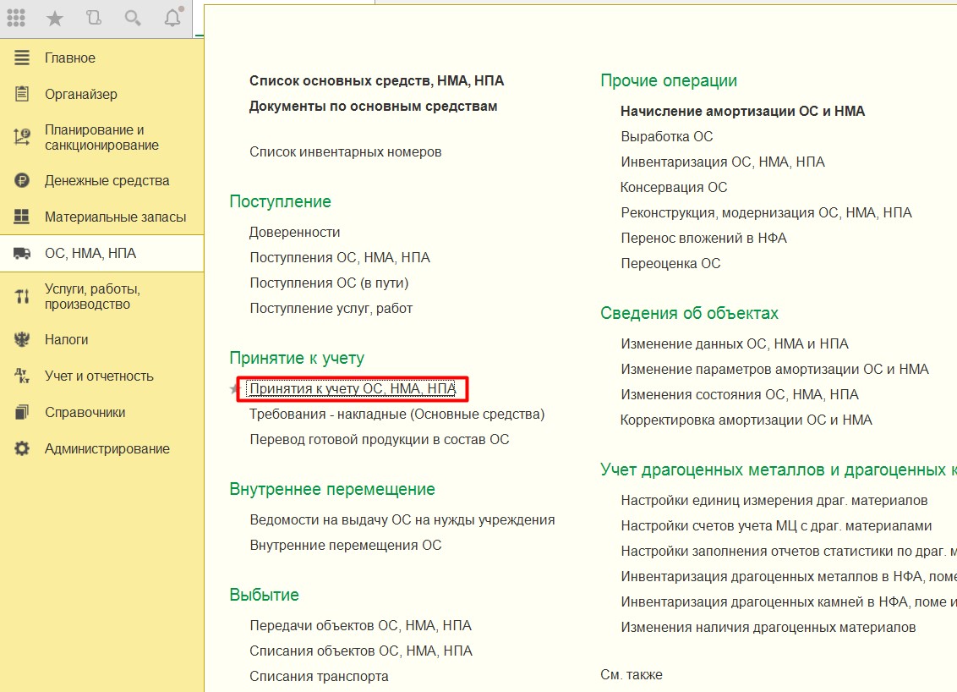Open Поступления ОС (в пути)
The image size is (957, 692).
click(x=329, y=283)
